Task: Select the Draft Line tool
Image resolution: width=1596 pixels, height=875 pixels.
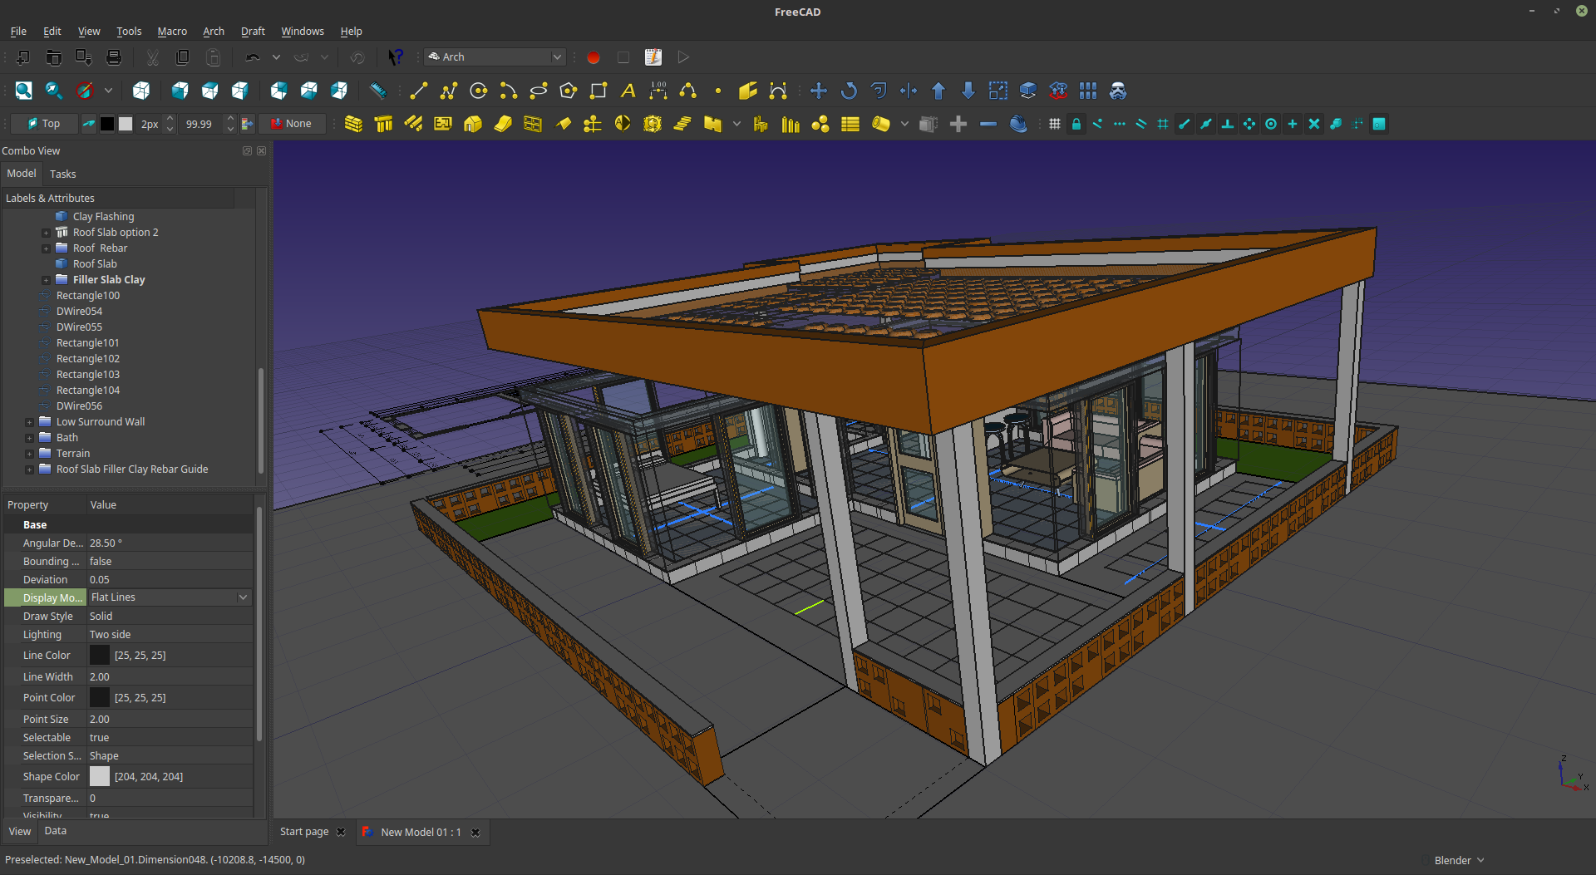Action: (x=418, y=91)
